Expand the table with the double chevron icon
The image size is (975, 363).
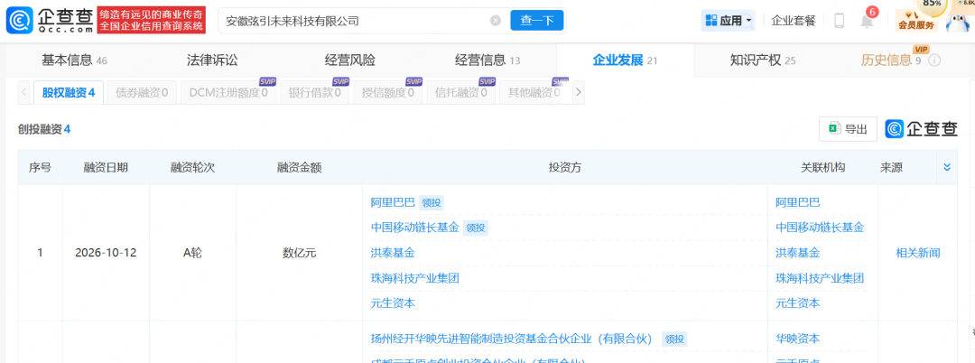pos(947,167)
